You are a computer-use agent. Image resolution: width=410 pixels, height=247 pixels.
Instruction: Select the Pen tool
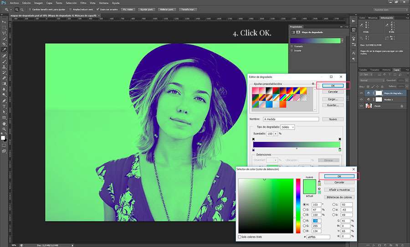(4, 100)
